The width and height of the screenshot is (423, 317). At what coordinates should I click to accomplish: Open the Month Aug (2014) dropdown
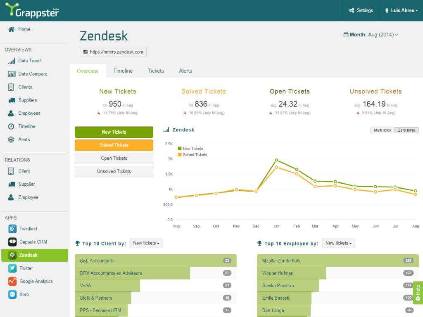click(x=371, y=35)
